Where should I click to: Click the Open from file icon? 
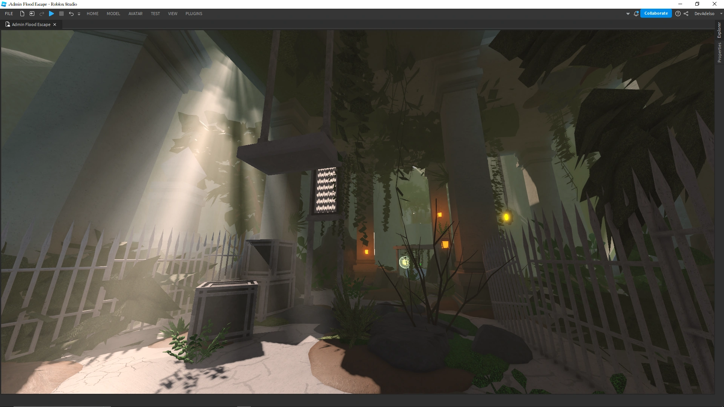[32, 14]
